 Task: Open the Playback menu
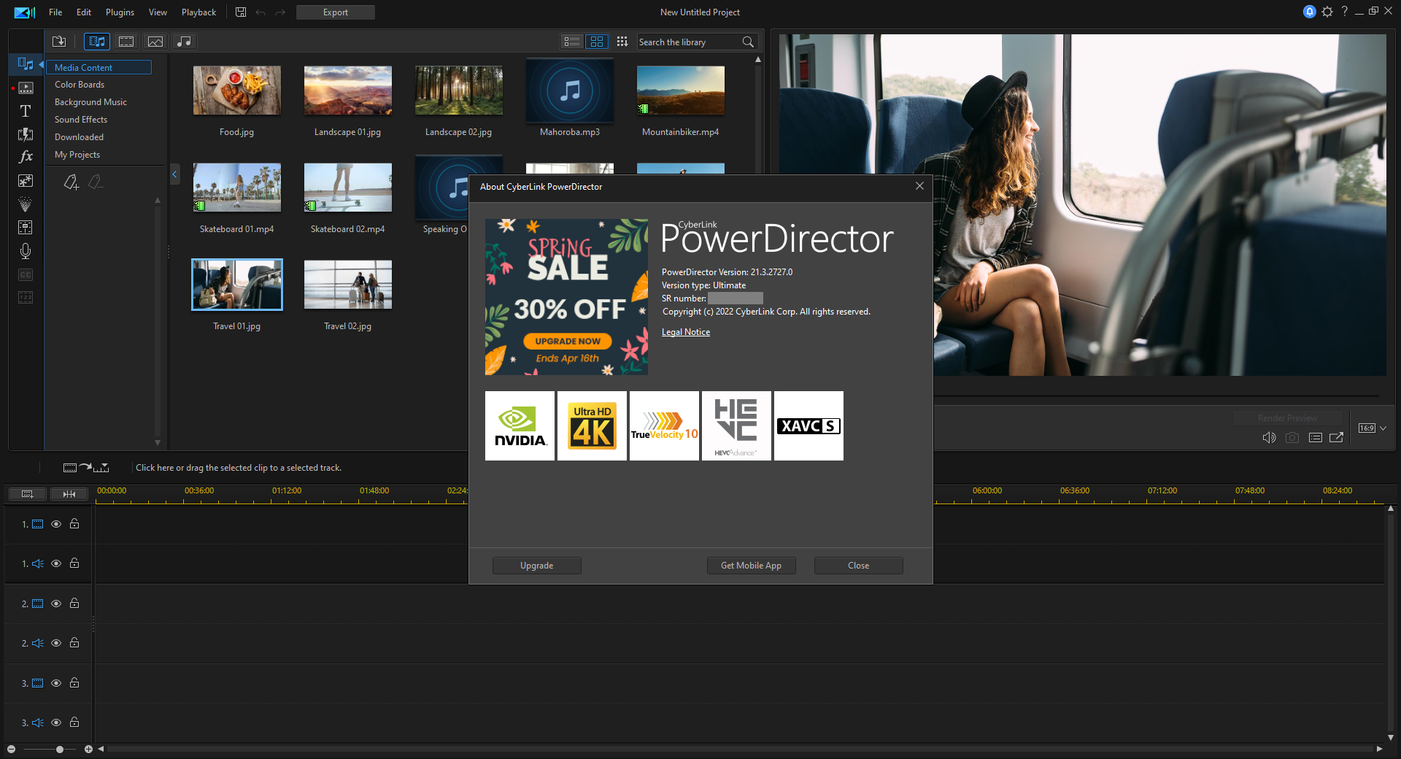pyautogui.click(x=198, y=12)
